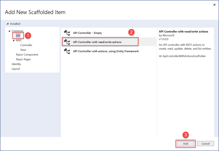
Task: Select the Razor Component category
Action: pyautogui.click(x=27, y=55)
